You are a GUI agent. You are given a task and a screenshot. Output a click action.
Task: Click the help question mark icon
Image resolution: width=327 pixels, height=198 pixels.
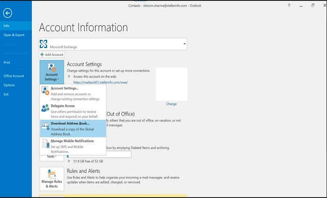(289, 6)
